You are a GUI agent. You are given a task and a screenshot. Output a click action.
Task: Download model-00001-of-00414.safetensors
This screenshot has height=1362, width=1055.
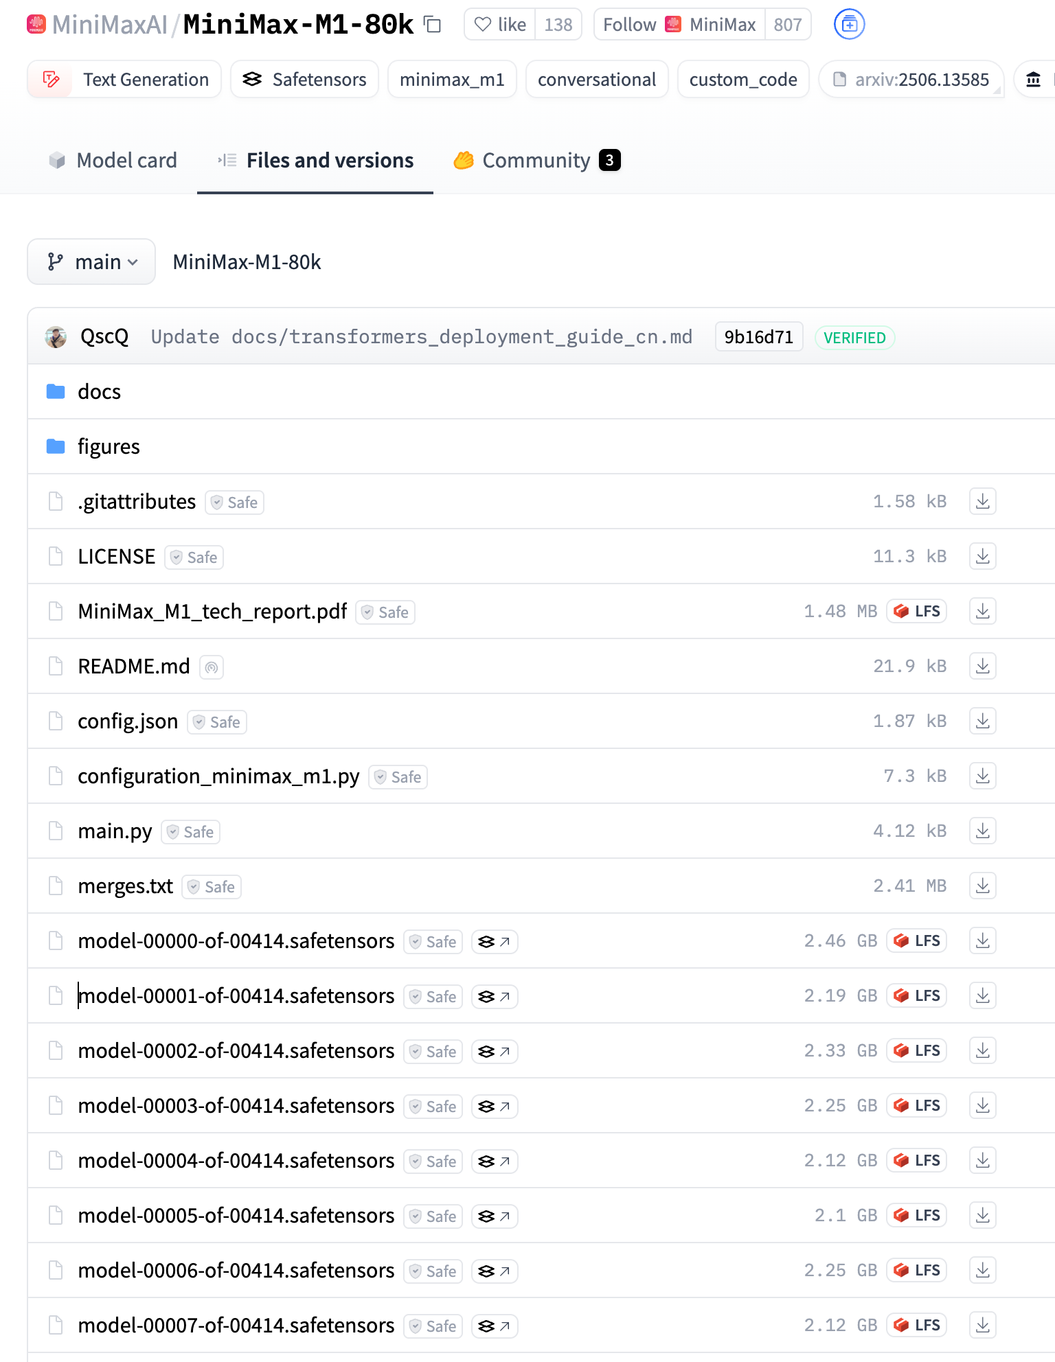[x=983, y=995]
